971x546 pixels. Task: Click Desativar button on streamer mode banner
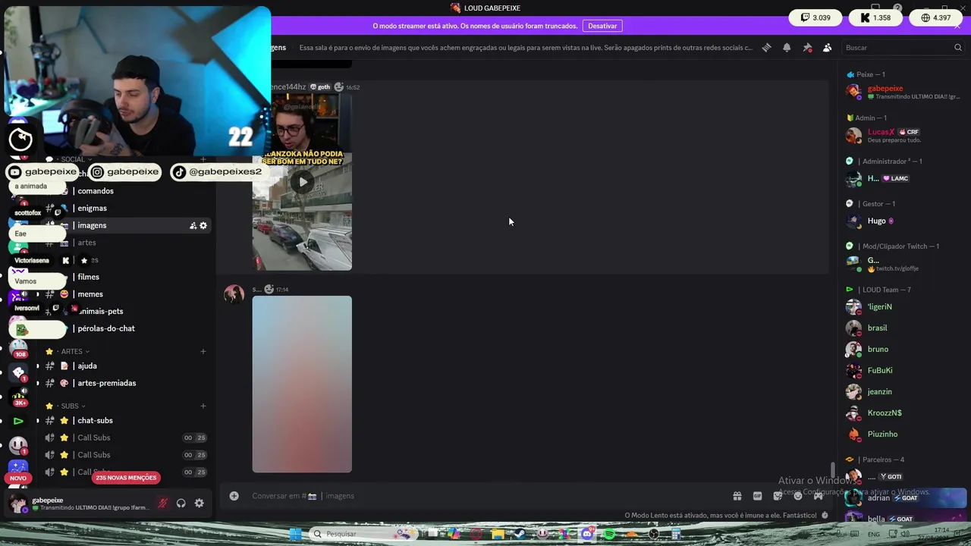[x=602, y=26]
